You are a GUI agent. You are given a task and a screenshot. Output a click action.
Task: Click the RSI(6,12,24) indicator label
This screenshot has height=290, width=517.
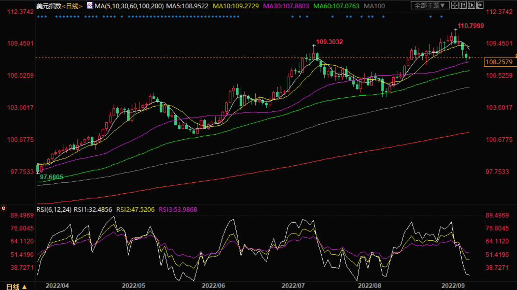(54, 210)
